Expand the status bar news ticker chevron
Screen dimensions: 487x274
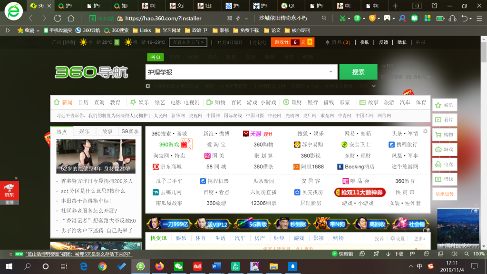click(11, 254)
